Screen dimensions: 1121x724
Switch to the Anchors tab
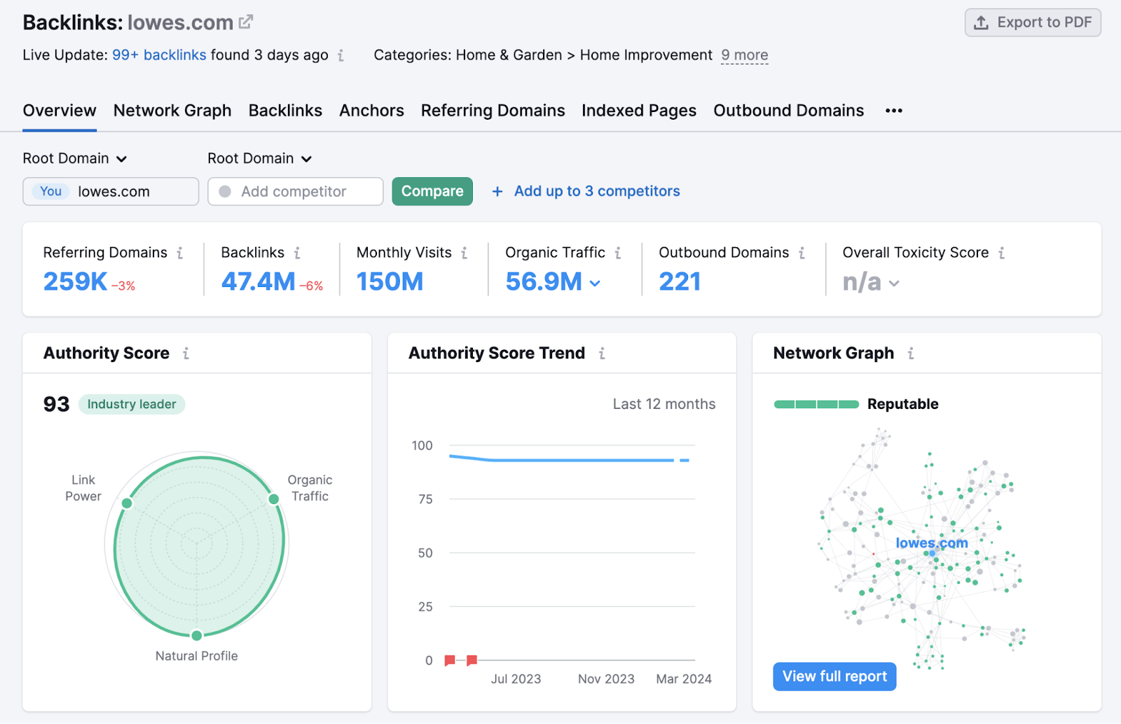371,110
